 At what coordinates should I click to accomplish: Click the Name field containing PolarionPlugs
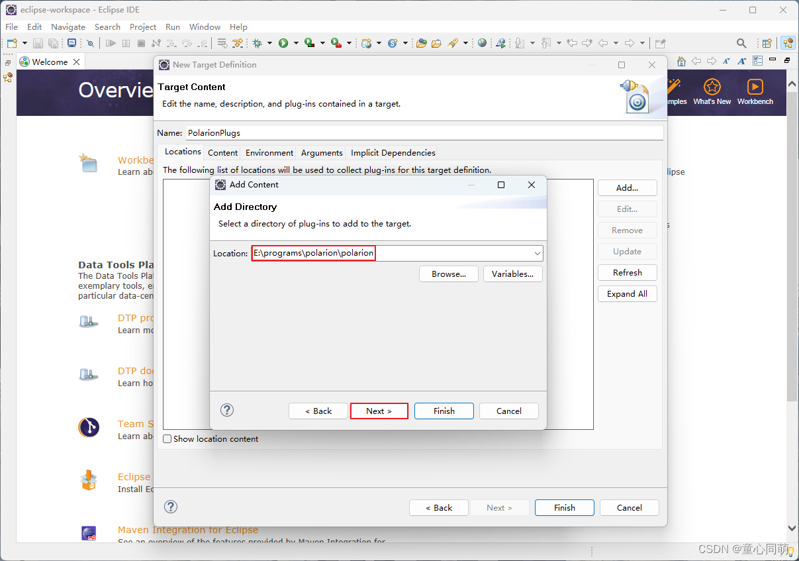pyautogui.click(x=424, y=132)
